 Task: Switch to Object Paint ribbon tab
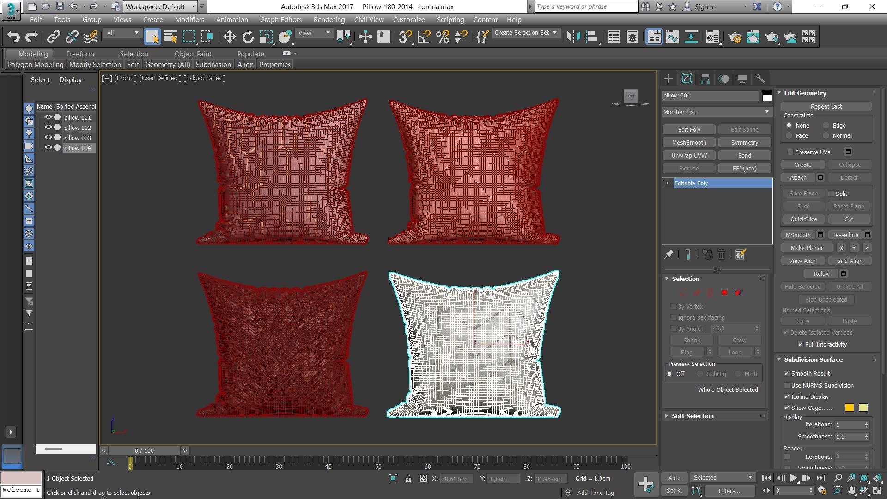point(193,54)
